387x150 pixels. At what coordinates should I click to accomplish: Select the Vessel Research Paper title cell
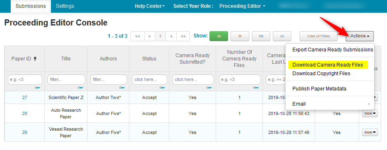66,132
